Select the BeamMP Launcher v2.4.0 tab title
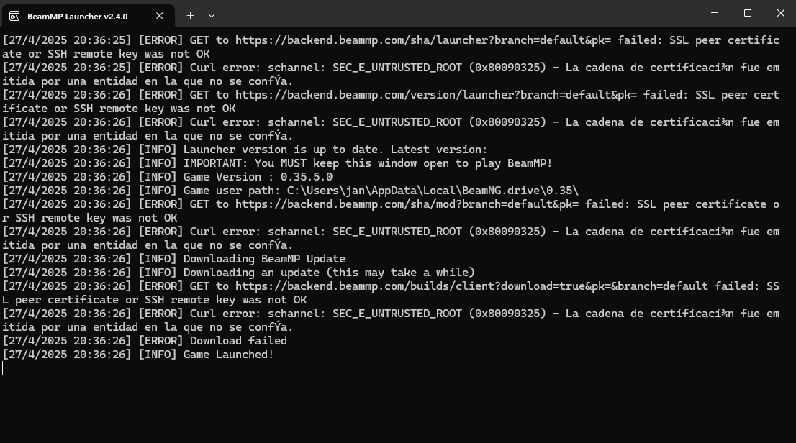The width and height of the screenshot is (796, 443). [77, 17]
